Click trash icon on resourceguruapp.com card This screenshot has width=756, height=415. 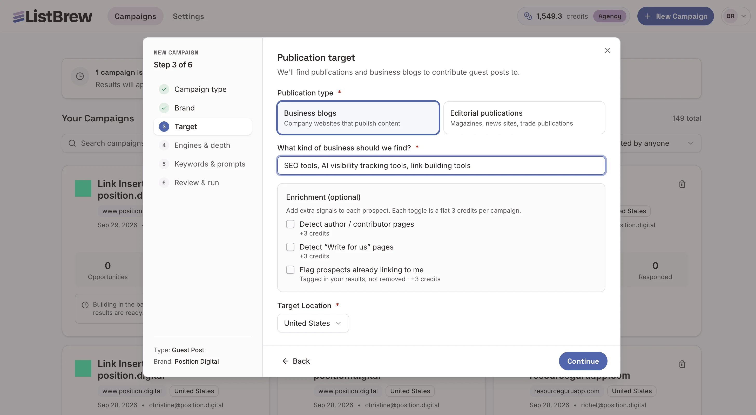pyautogui.click(x=682, y=364)
